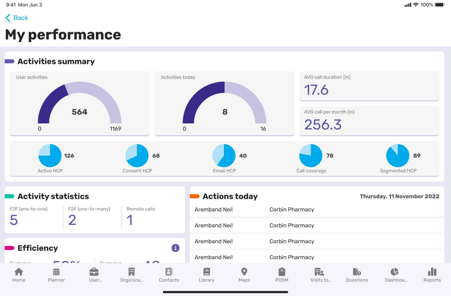The height and width of the screenshot is (296, 451).
Task: Tap the Email HCP count 40
Action: 243,156
